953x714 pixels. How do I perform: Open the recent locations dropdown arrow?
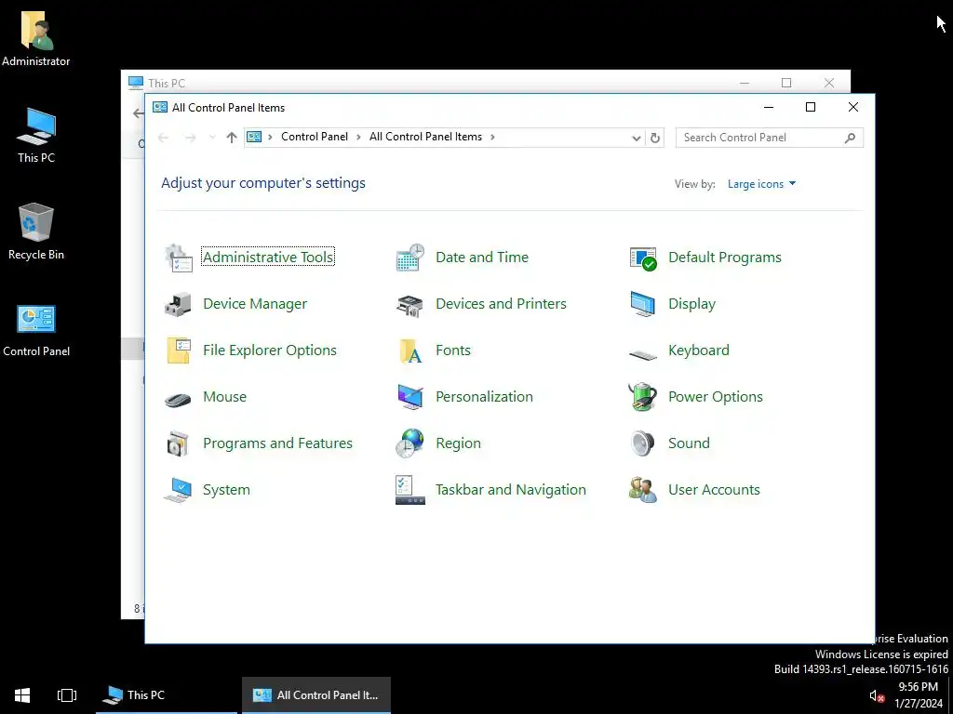point(212,138)
